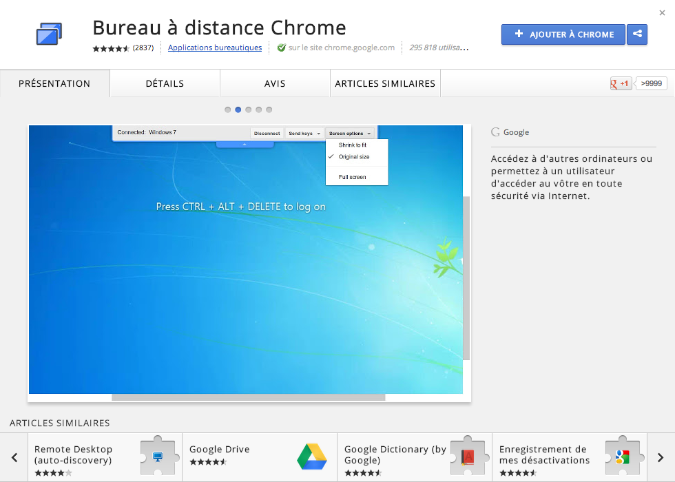Click the Press CTRL + ALT + DELETE text
This screenshot has height=482, width=675.
tap(240, 207)
